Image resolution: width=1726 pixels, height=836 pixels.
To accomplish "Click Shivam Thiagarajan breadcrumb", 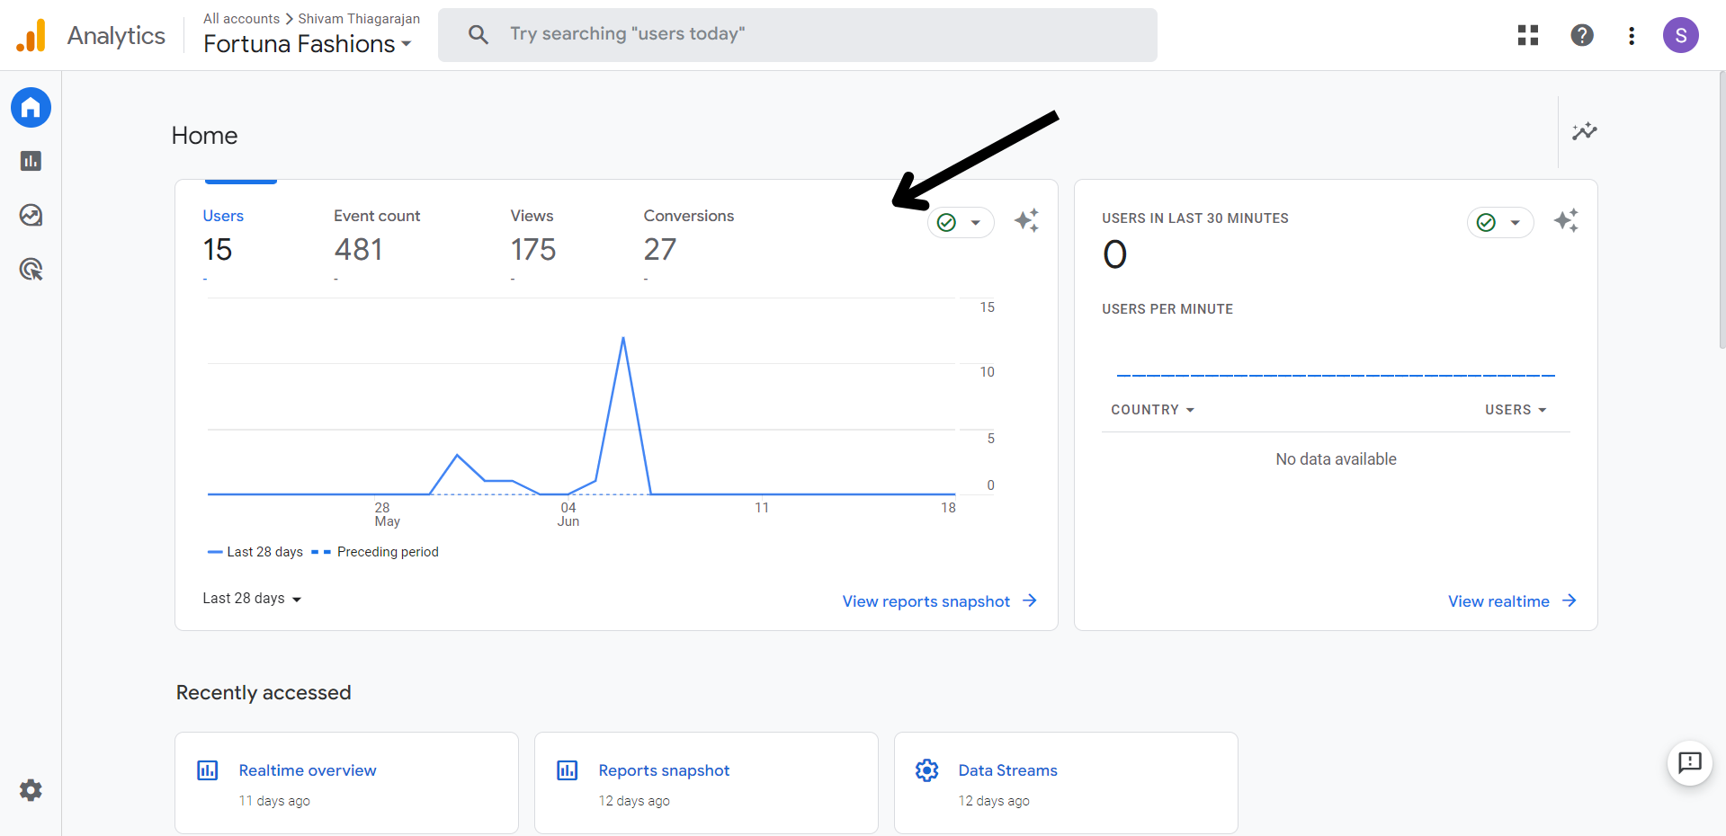I will coord(359,19).
